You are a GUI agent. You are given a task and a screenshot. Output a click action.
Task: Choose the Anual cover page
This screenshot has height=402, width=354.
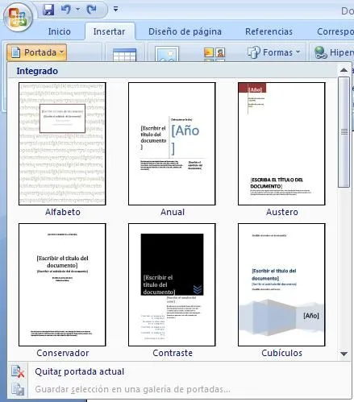[x=172, y=144]
